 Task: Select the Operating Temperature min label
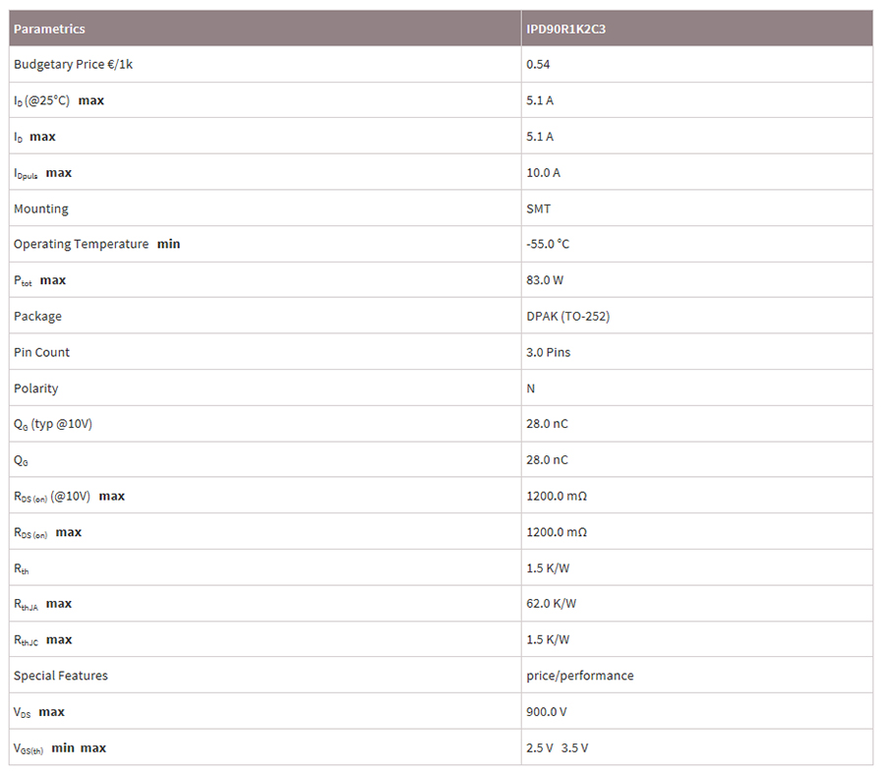[96, 244]
